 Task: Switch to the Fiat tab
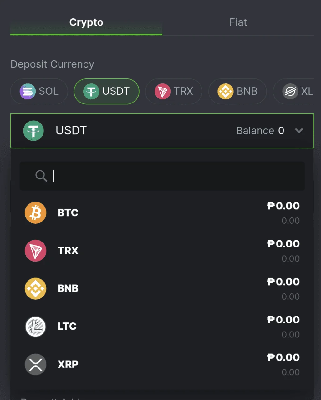238,22
